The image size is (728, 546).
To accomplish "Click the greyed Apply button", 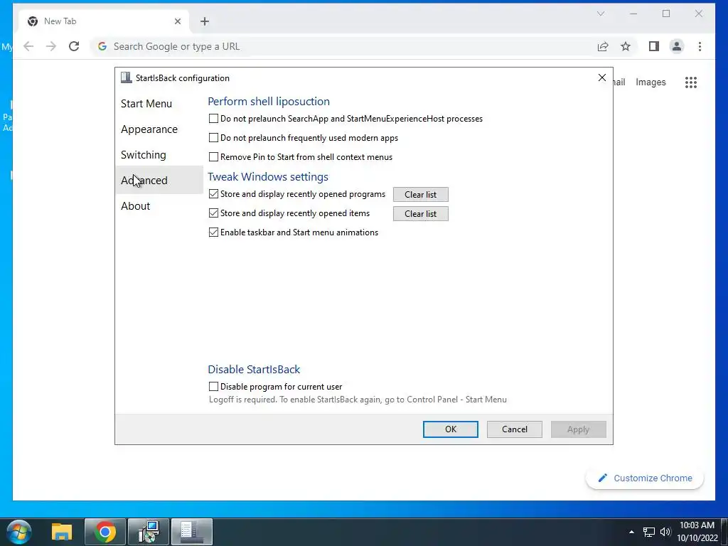I will point(578,429).
